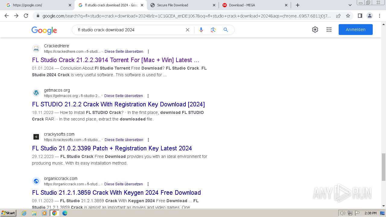Viewport: 386px width, 217px height.
Task: Launch Internet Explorer from taskbar
Action: pos(24,213)
